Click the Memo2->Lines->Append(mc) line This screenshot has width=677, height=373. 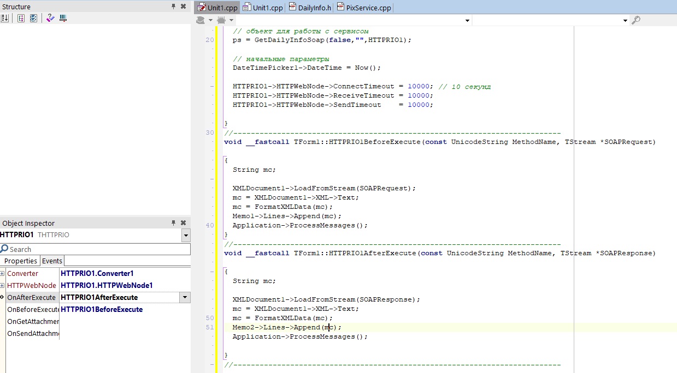[287, 327]
